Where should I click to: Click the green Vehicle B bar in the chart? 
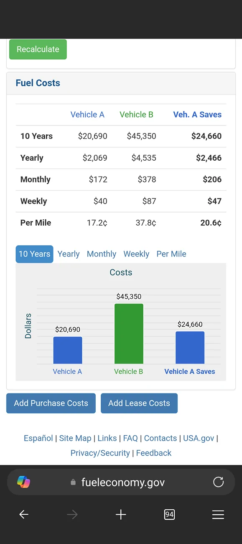pyautogui.click(x=129, y=333)
